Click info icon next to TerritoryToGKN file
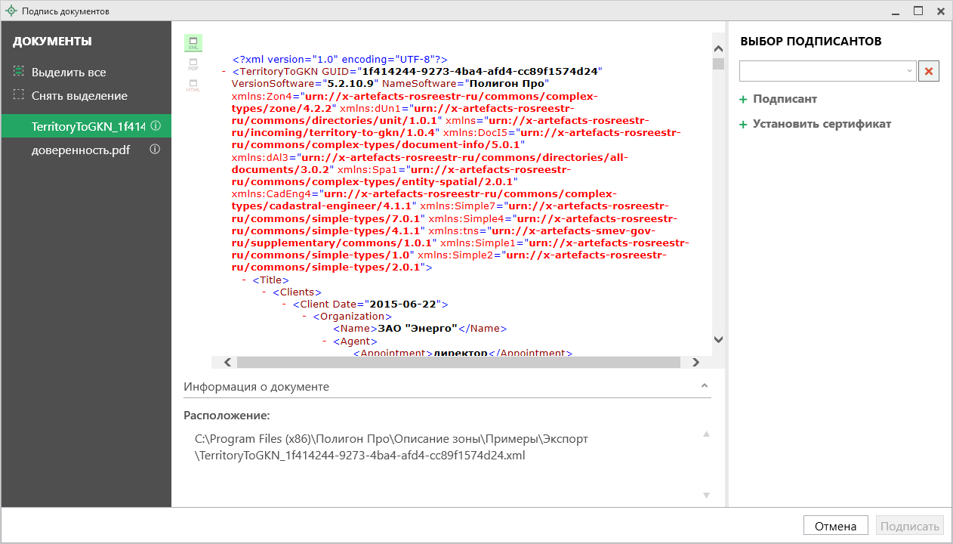The height and width of the screenshot is (544, 953). click(156, 126)
